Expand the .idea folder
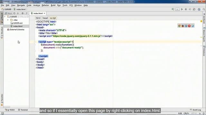206x115 pixels. pos(8,20)
